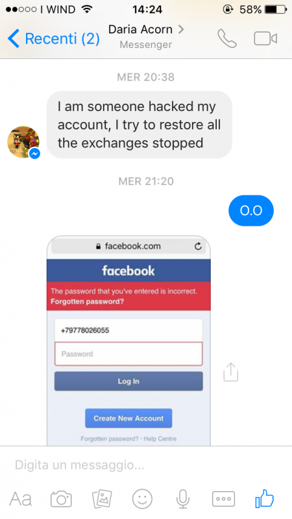Select the hacked account message bubble

click(x=139, y=125)
